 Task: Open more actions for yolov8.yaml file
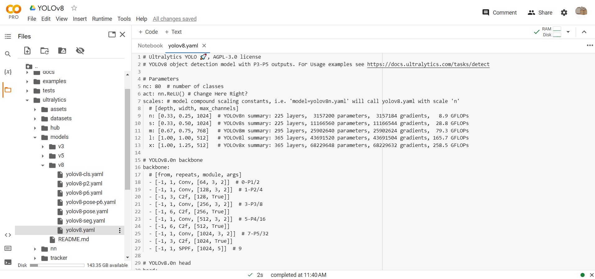(x=120, y=230)
